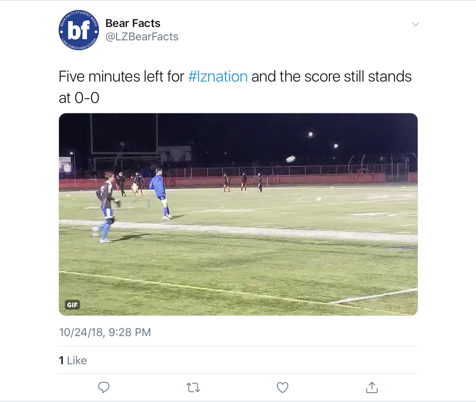
Task: Open the #lznation hashtag
Action: tap(218, 77)
